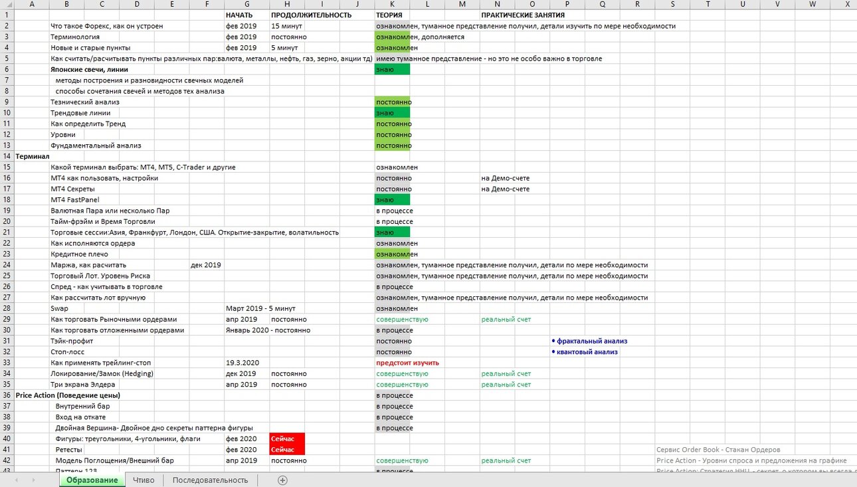857x487 pixels.
Task: Select the 'Тезнический анализ' cell
Action: pos(85,102)
